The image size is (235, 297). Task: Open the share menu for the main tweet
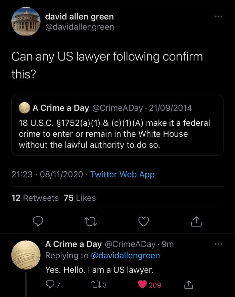pyautogui.click(x=196, y=221)
